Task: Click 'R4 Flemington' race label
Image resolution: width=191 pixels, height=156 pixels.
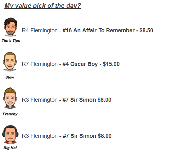Action: pos(40,30)
